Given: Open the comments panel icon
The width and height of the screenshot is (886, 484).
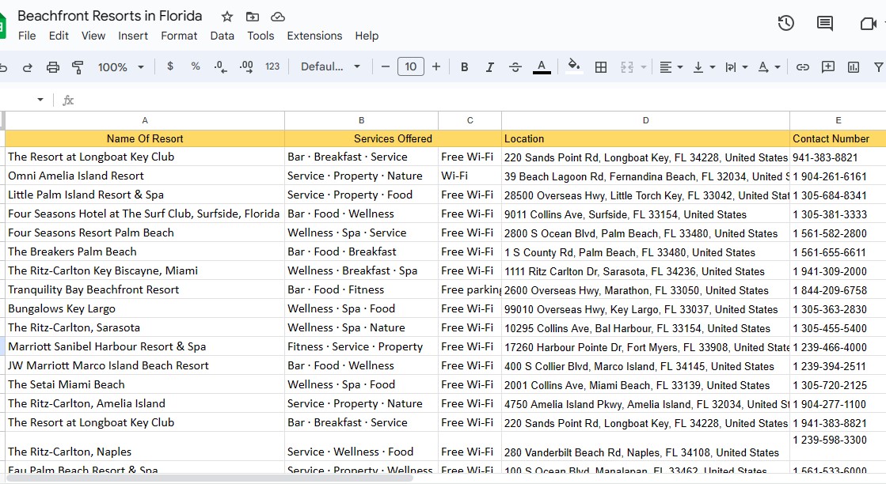Looking at the screenshot, I should click(x=825, y=23).
